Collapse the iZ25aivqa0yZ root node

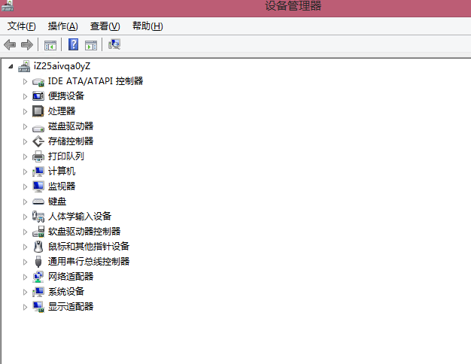[11, 66]
